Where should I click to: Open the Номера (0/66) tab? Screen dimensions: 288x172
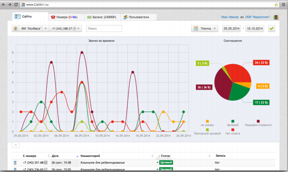pos(66,17)
